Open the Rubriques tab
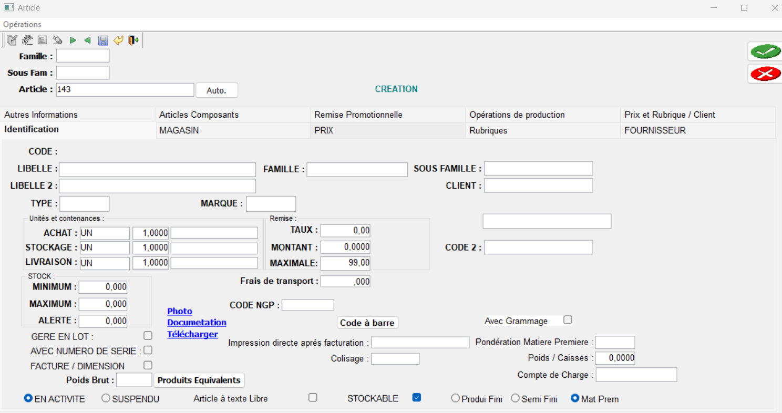The image size is (782, 413). (543, 130)
